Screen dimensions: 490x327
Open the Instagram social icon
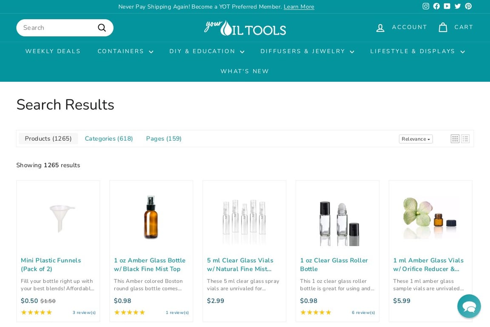click(426, 6)
